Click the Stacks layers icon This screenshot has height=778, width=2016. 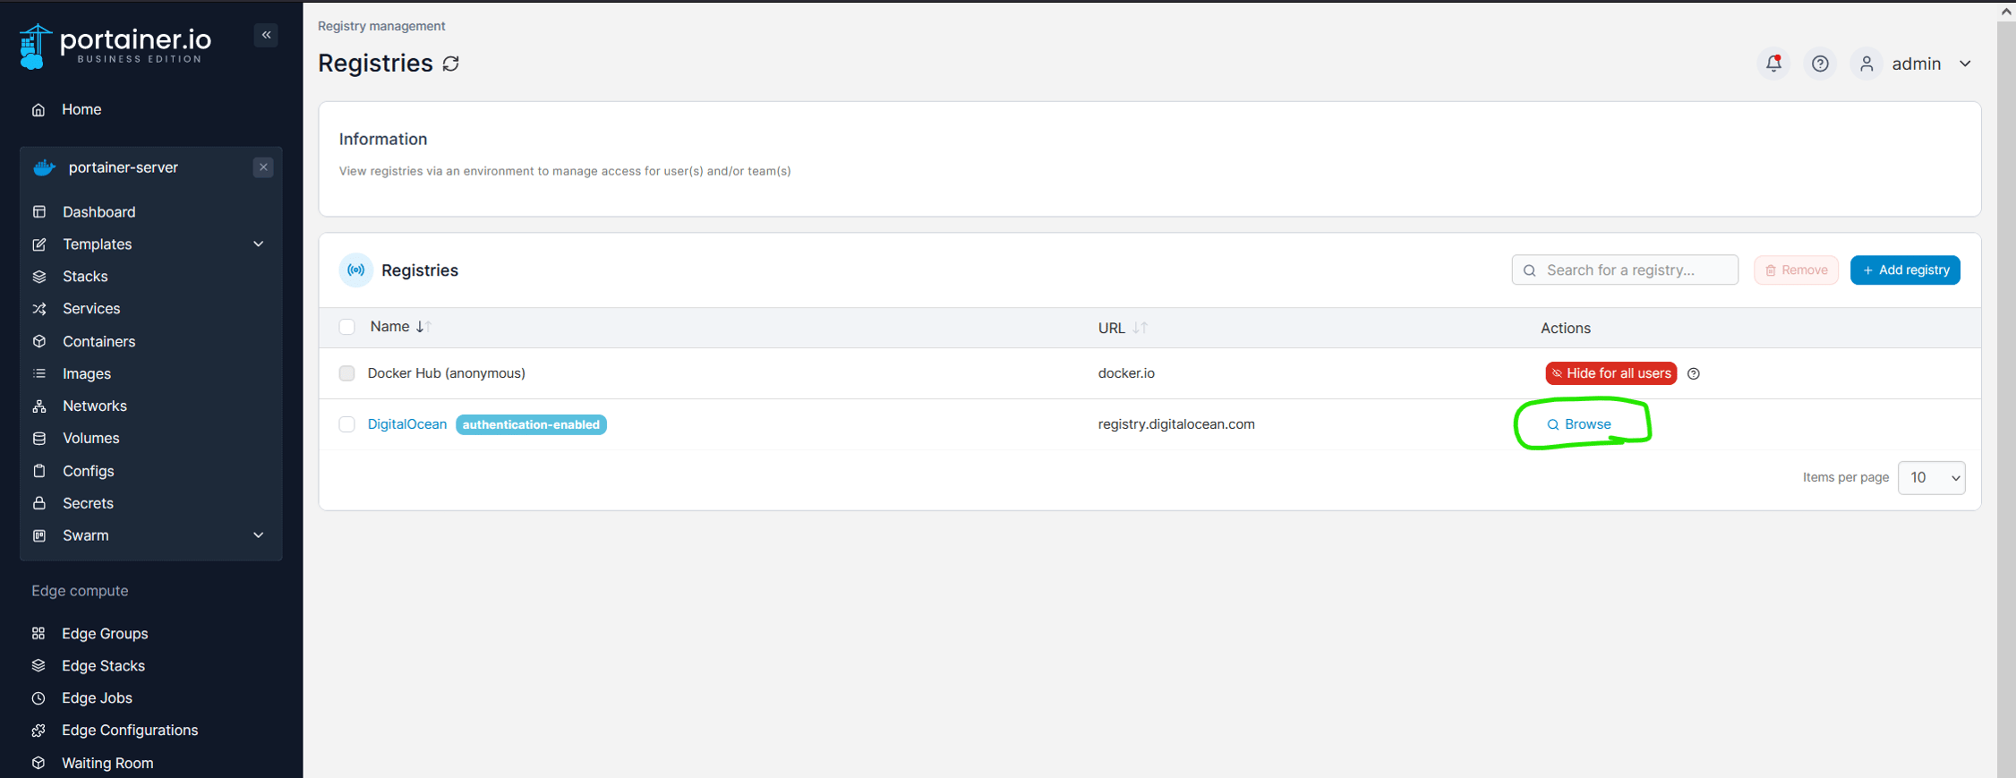click(x=39, y=277)
